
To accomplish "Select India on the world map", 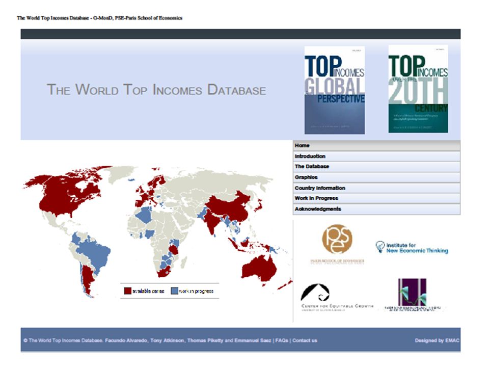I will coord(212,222).
